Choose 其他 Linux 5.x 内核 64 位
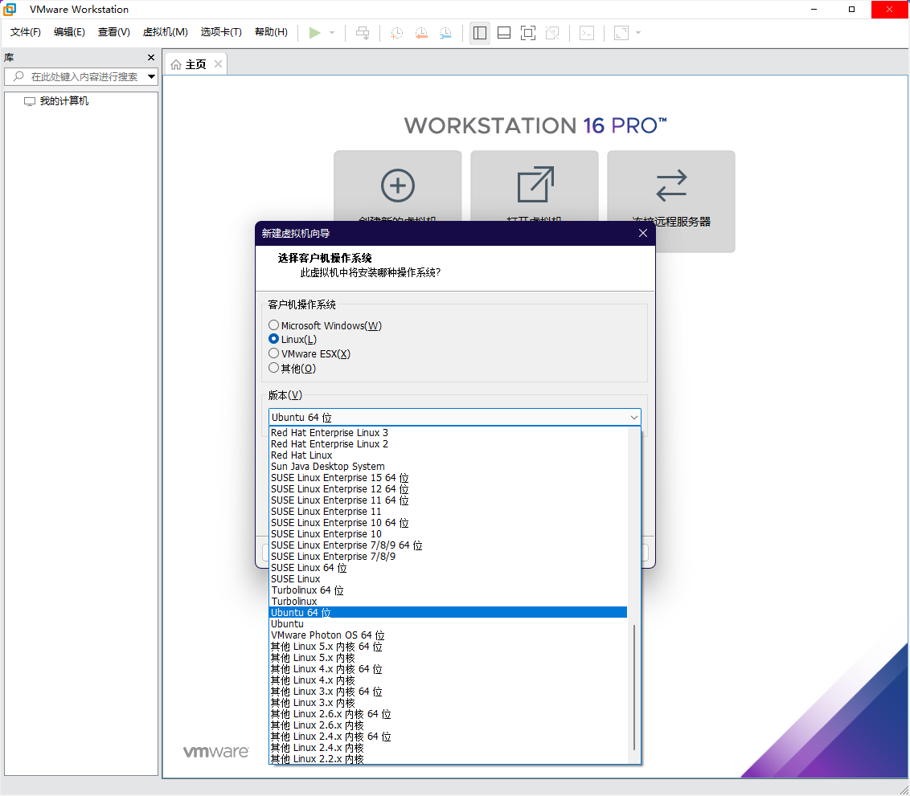 click(449, 647)
